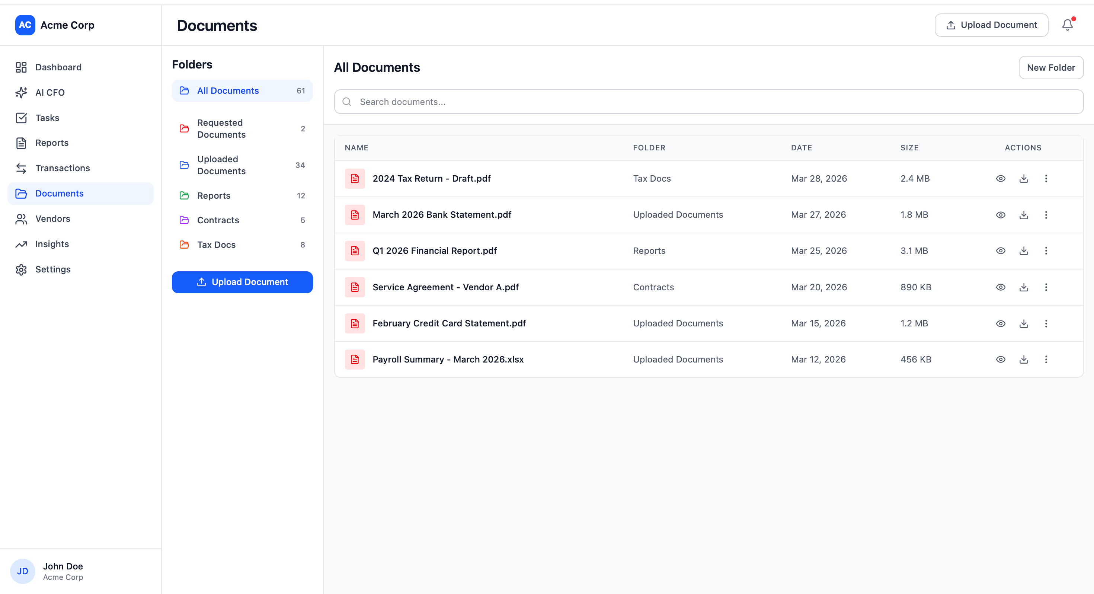Open the Contracts folder
This screenshot has width=1094, height=594.
pos(242,220)
